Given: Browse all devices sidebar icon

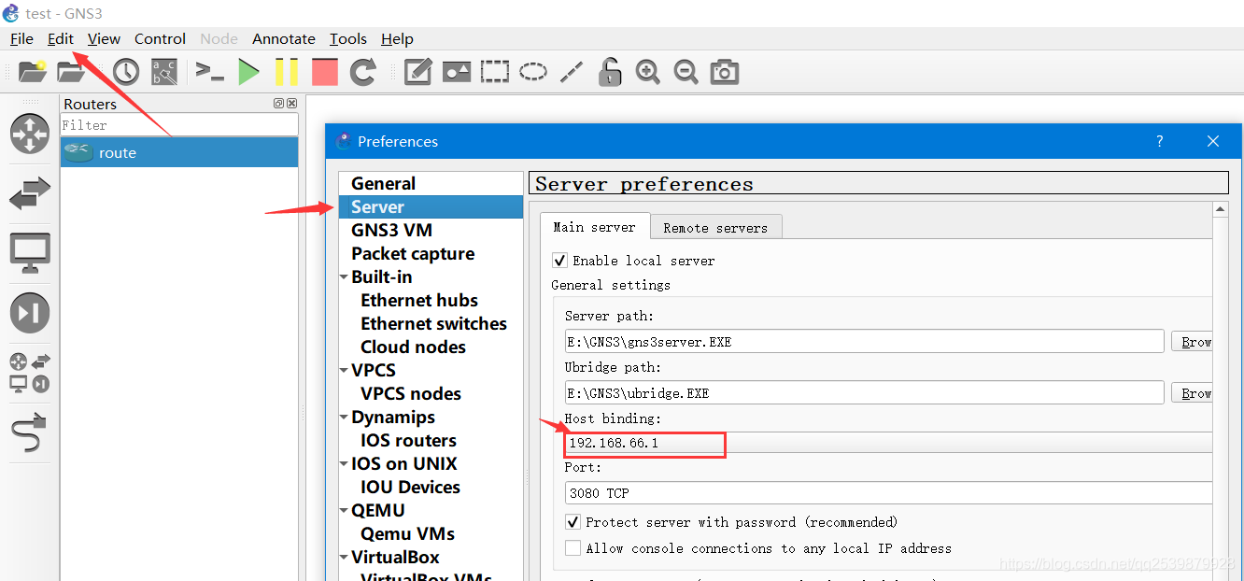Looking at the screenshot, I should [x=30, y=373].
